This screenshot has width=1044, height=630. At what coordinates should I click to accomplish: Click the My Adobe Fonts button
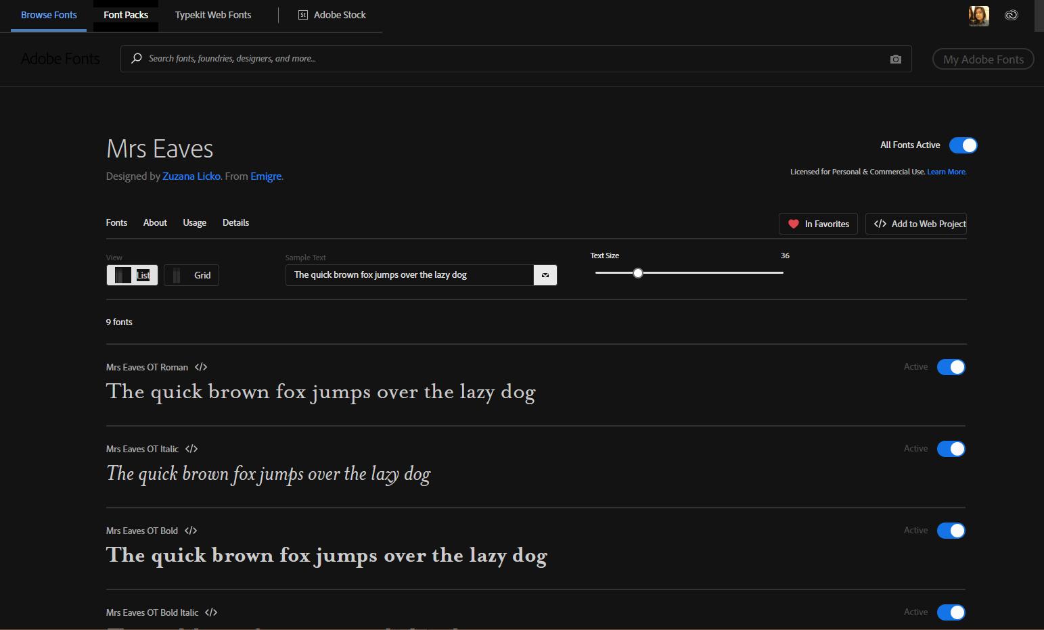983,59
